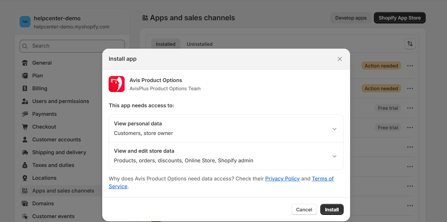Click the Install button
The height and width of the screenshot is (222, 447).
(x=332, y=210)
